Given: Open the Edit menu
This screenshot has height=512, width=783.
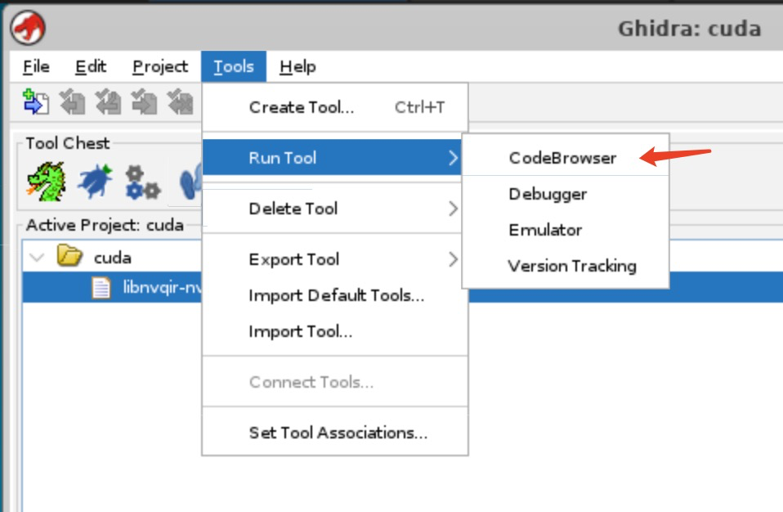Looking at the screenshot, I should [x=91, y=66].
